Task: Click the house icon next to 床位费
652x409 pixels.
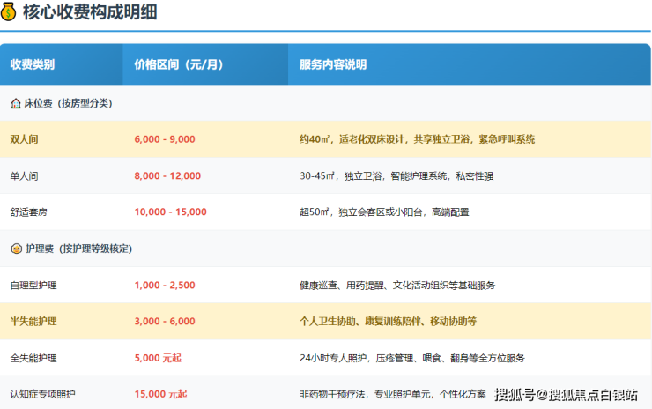Action: tap(15, 103)
